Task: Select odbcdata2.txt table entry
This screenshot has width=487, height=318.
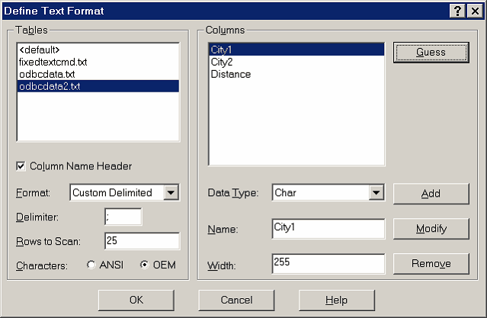Action: 49,86
